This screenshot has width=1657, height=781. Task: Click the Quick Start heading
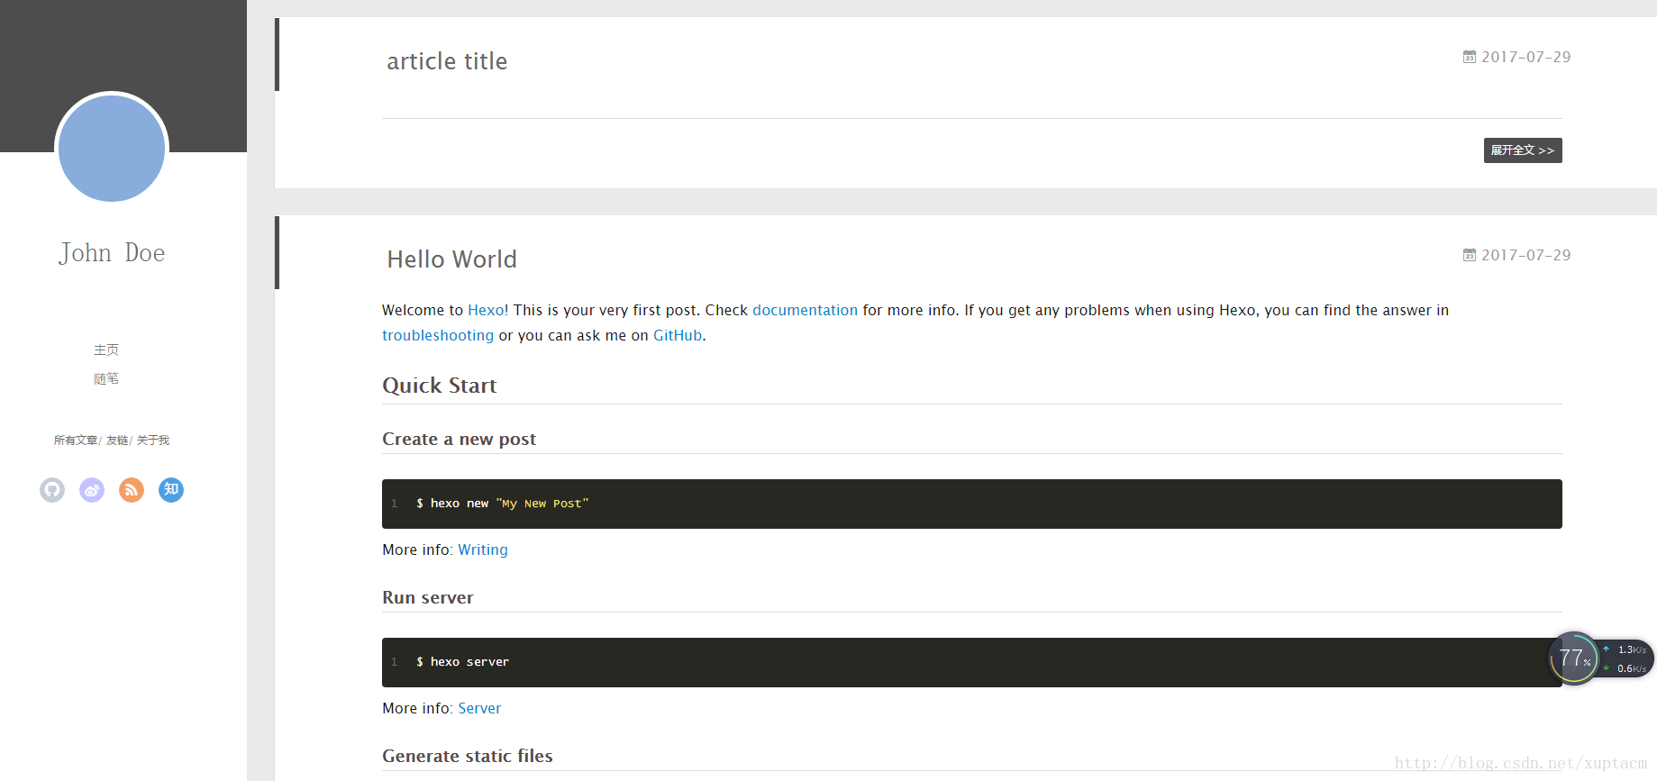click(440, 386)
